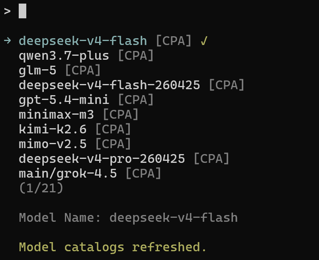Viewport: 319px width, 260px height.
Task: Click the yellow checkmark beside deepseek-v4-flash
Action: click(x=204, y=41)
